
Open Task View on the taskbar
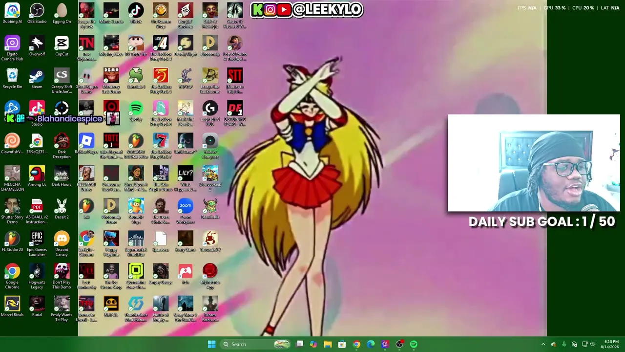[x=299, y=344]
